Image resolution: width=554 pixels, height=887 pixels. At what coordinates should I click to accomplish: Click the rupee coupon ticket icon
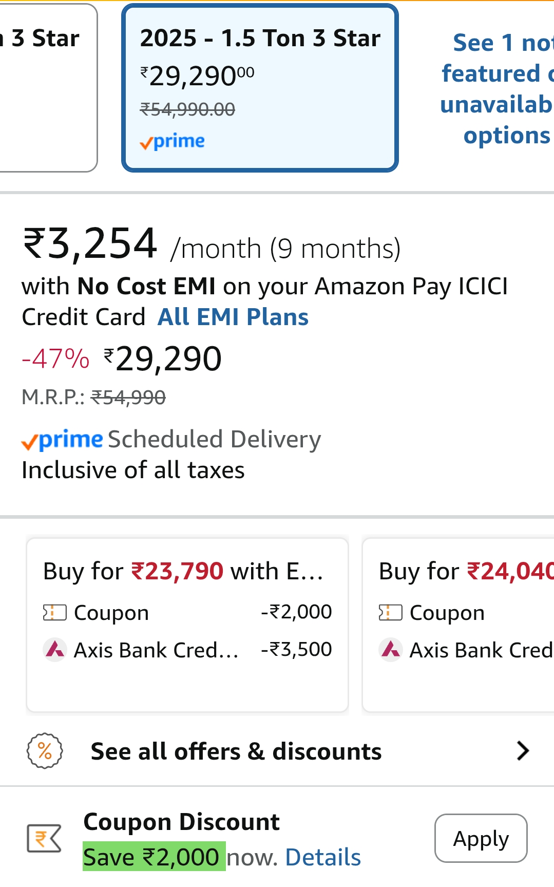click(44, 838)
